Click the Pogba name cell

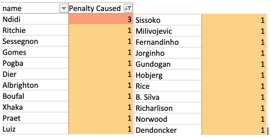35,63
